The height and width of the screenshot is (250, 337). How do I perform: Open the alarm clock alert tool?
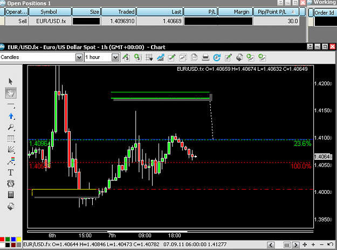[11, 184]
